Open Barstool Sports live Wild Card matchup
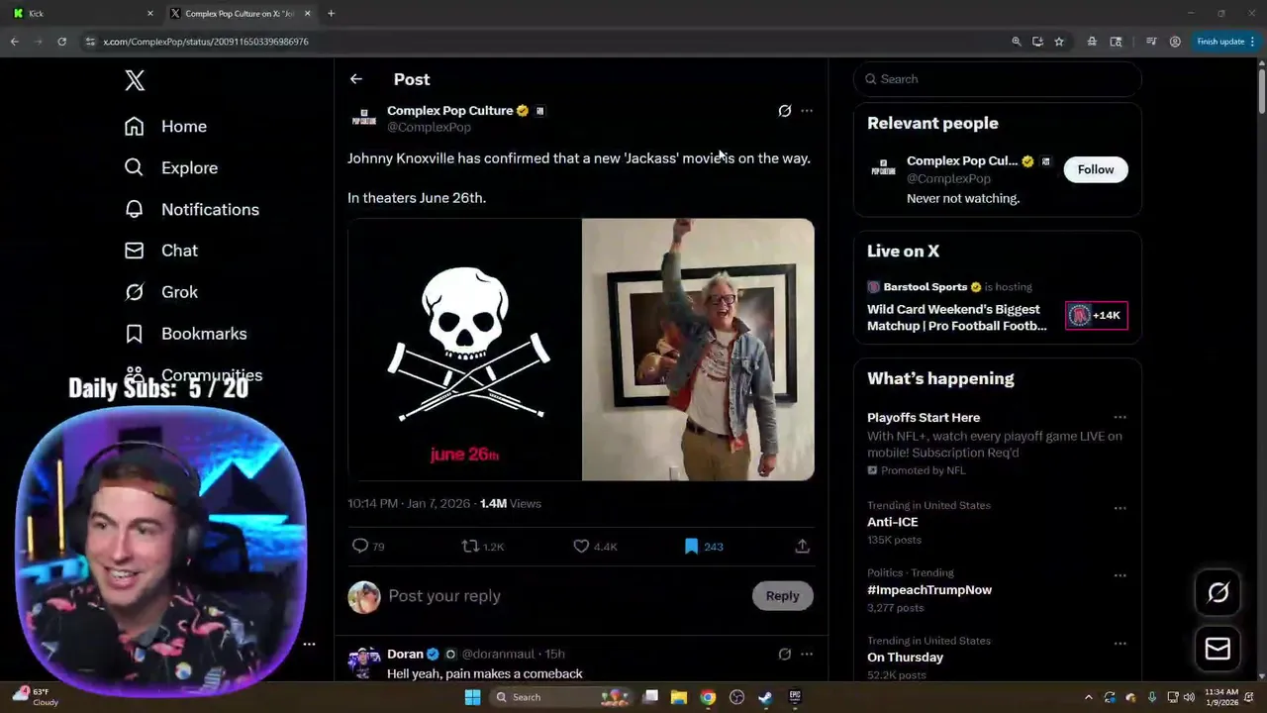1267x713 pixels. pyautogui.click(x=956, y=318)
